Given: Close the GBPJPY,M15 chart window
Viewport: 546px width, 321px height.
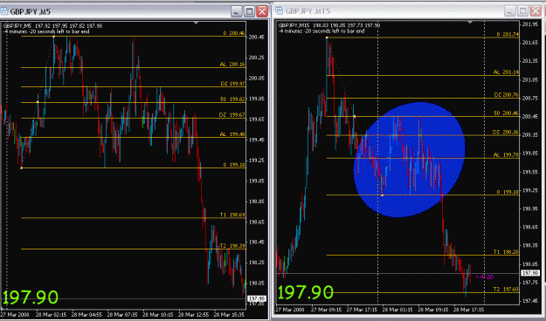Looking at the screenshot, I should pos(536,10).
